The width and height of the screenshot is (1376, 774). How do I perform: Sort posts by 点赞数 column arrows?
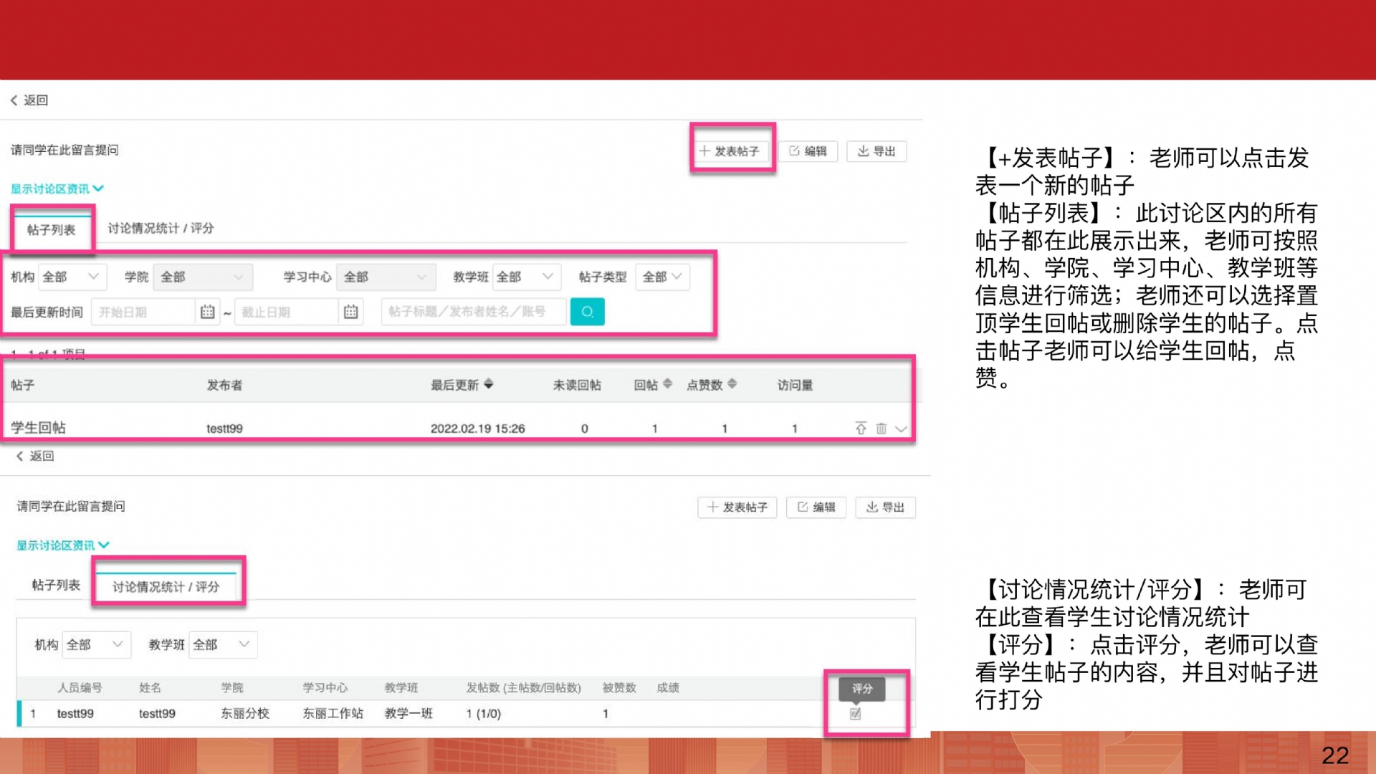tap(732, 384)
